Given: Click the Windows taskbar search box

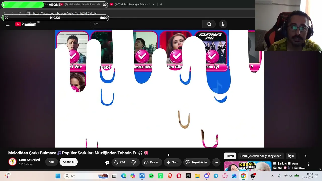Looking at the screenshot, I should tap(87, 176).
